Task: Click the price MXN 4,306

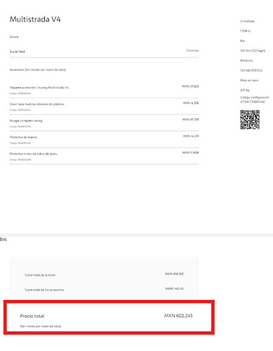Action: pyautogui.click(x=191, y=103)
